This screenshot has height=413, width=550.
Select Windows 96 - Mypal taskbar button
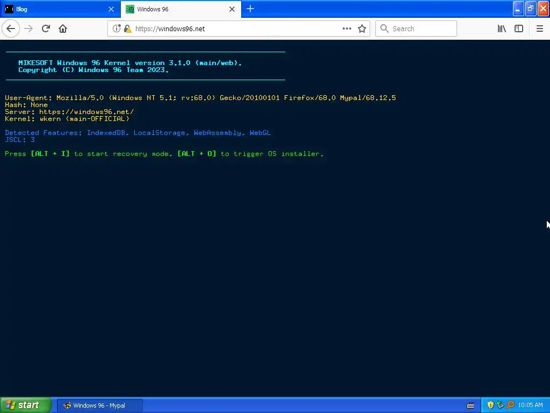point(99,405)
